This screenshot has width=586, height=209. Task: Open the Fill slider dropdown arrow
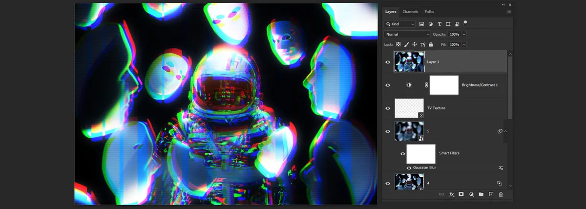point(464,44)
